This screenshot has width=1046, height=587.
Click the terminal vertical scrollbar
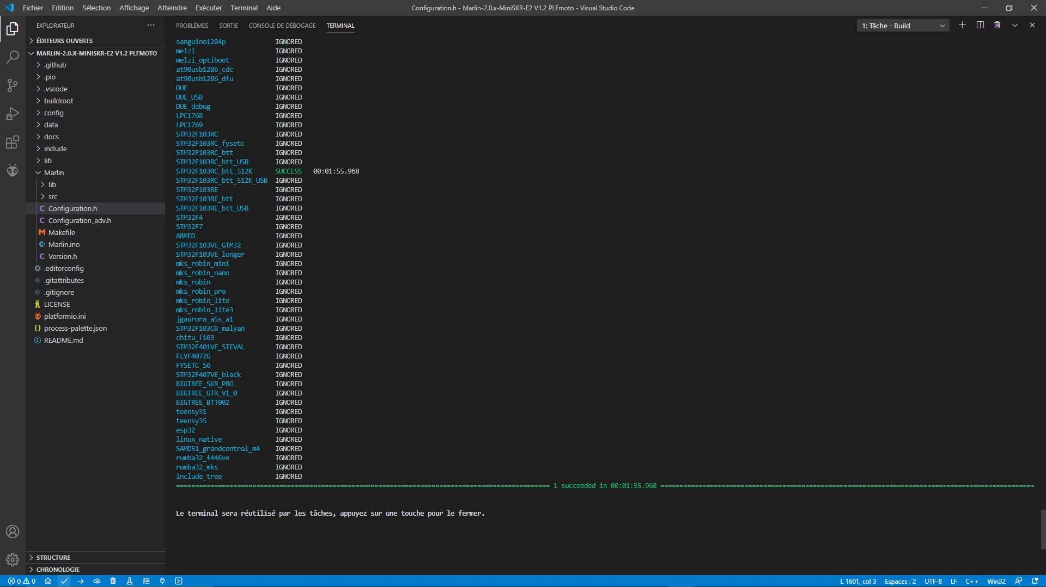(x=1043, y=529)
